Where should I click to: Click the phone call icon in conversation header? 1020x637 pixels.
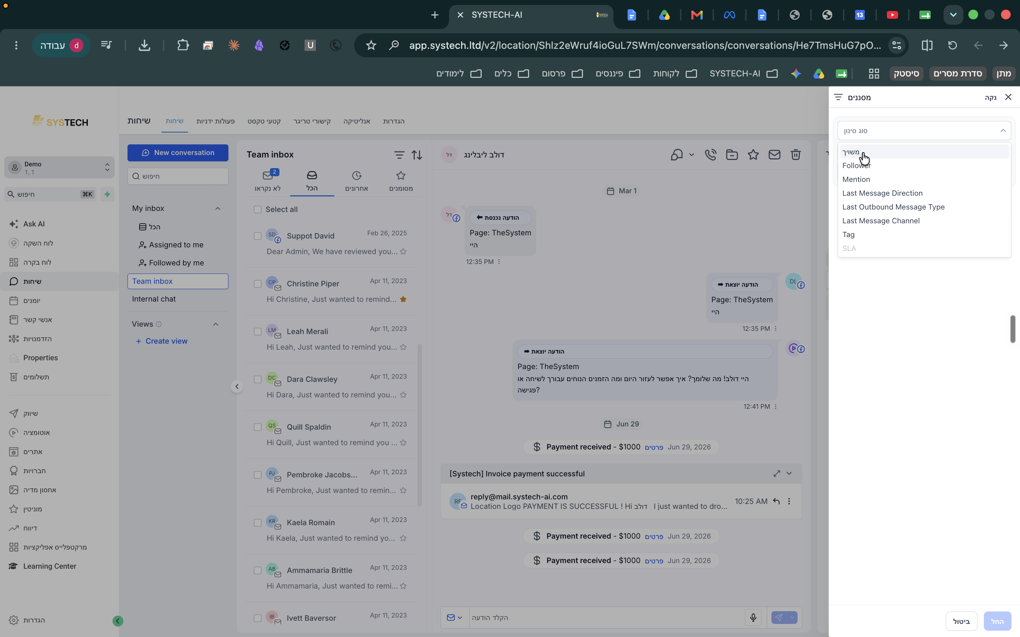tap(710, 155)
